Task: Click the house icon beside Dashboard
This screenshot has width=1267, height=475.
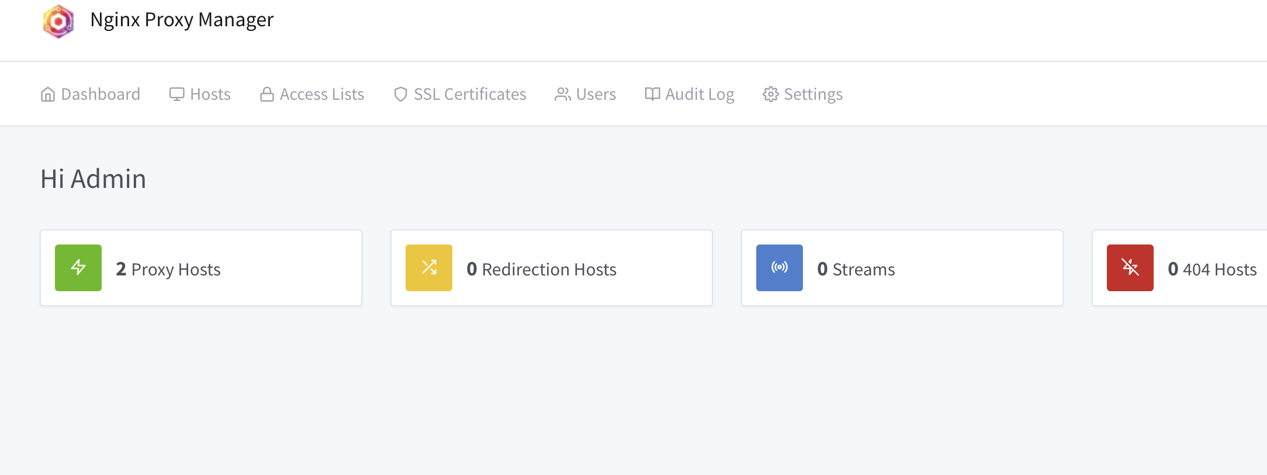Action: [x=48, y=94]
